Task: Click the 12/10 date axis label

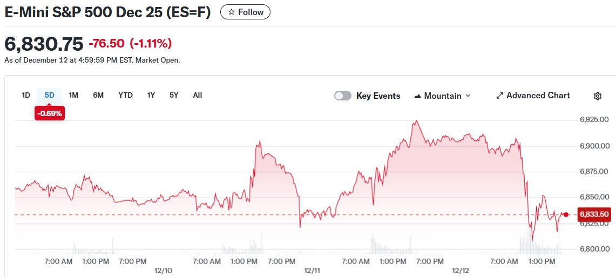Action: (x=164, y=271)
